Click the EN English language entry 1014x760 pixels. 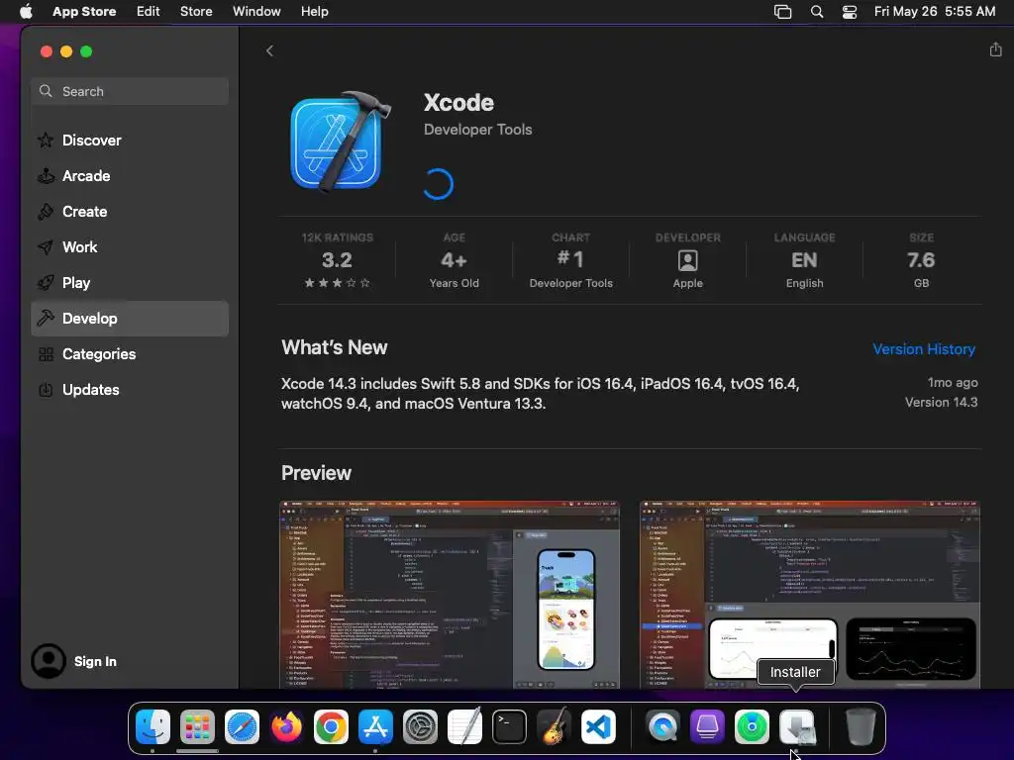pyautogui.click(x=804, y=260)
